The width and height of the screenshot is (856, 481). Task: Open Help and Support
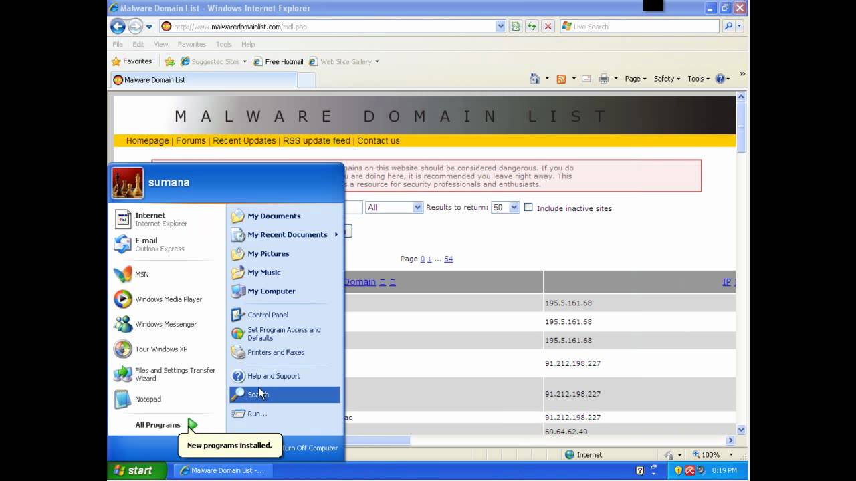(x=284, y=376)
